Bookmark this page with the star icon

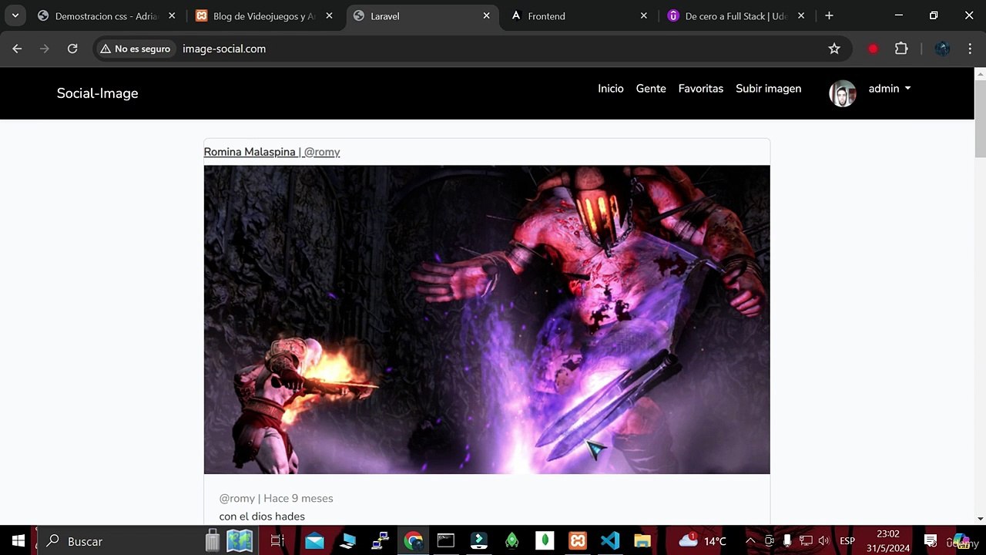(x=834, y=49)
